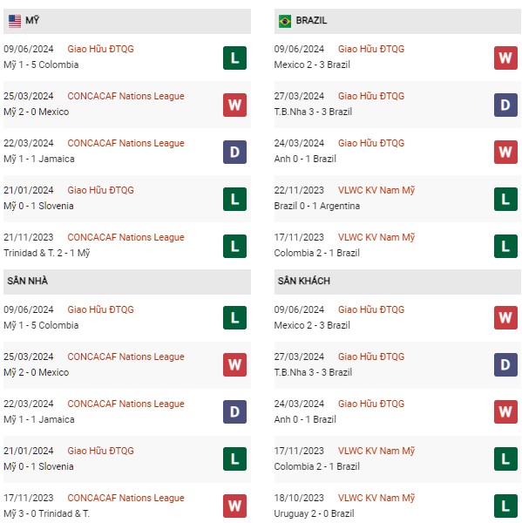The image size is (522, 523).
Task: Click the BRAZIL team header title
Action: point(311,21)
